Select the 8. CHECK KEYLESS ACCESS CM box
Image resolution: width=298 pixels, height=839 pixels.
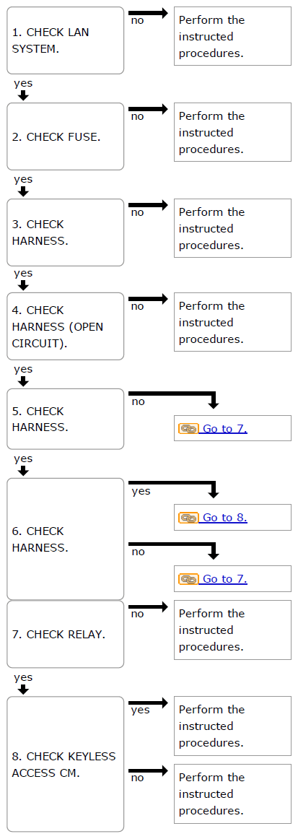(65, 764)
